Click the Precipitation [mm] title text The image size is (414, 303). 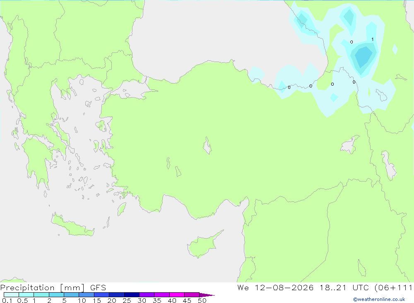(x=43, y=287)
